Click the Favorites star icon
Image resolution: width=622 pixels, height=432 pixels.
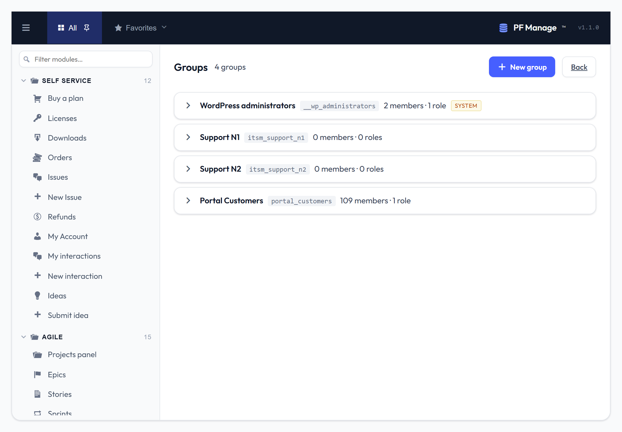pyautogui.click(x=118, y=28)
